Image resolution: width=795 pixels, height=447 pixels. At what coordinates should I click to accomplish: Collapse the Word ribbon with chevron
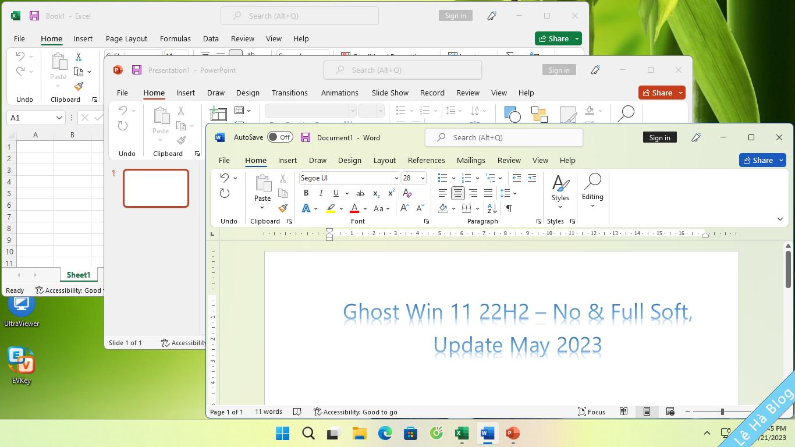[x=780, y=219]
